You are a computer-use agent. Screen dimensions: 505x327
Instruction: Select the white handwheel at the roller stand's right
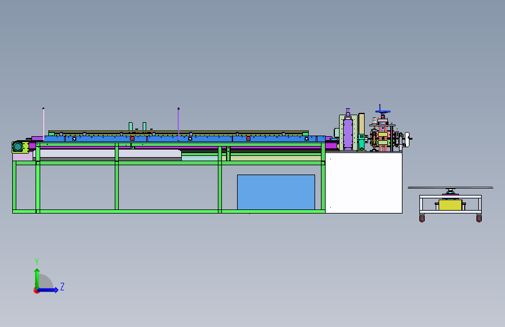coord(407,140)
